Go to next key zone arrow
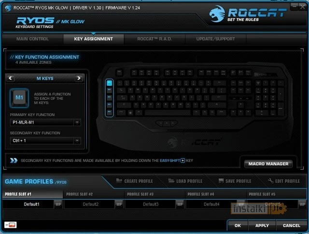309x234 pixels. tap(79, 78)
